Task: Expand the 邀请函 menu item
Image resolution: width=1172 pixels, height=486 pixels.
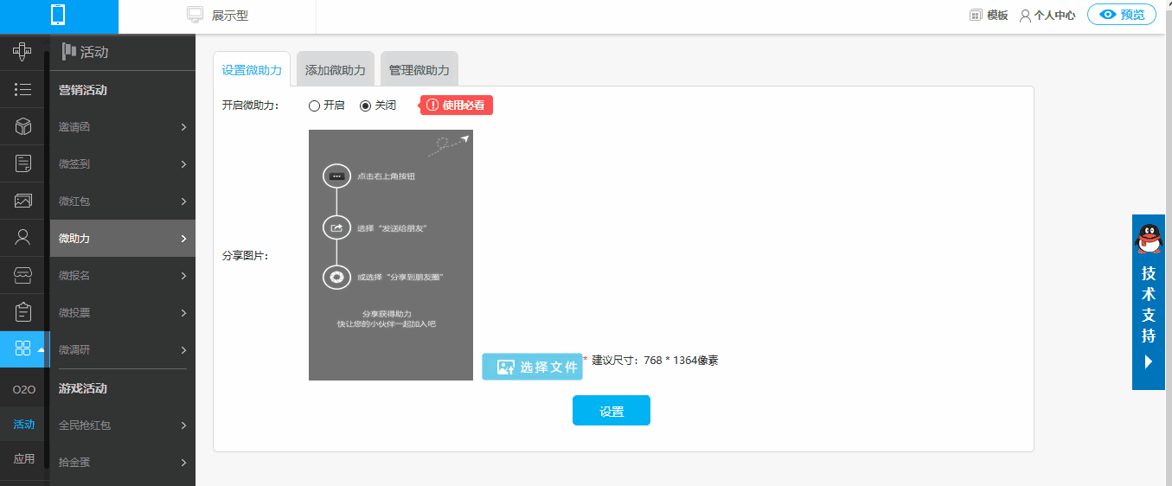Action: tap(122, 127)
